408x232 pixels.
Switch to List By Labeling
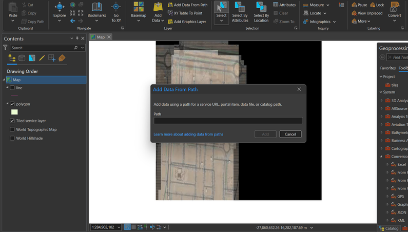pos(62,58)
